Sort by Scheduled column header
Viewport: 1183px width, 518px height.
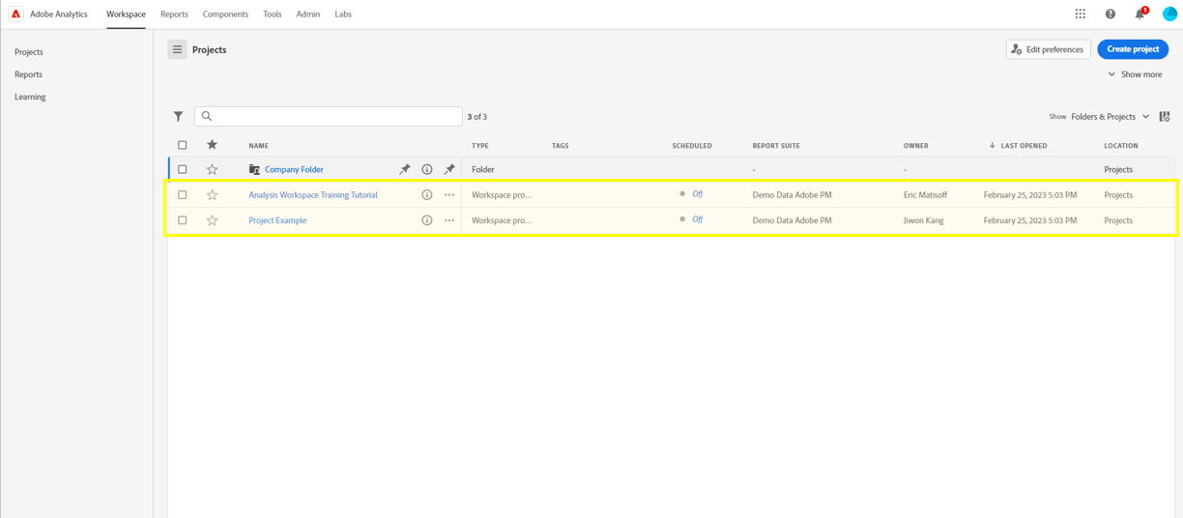692,146
